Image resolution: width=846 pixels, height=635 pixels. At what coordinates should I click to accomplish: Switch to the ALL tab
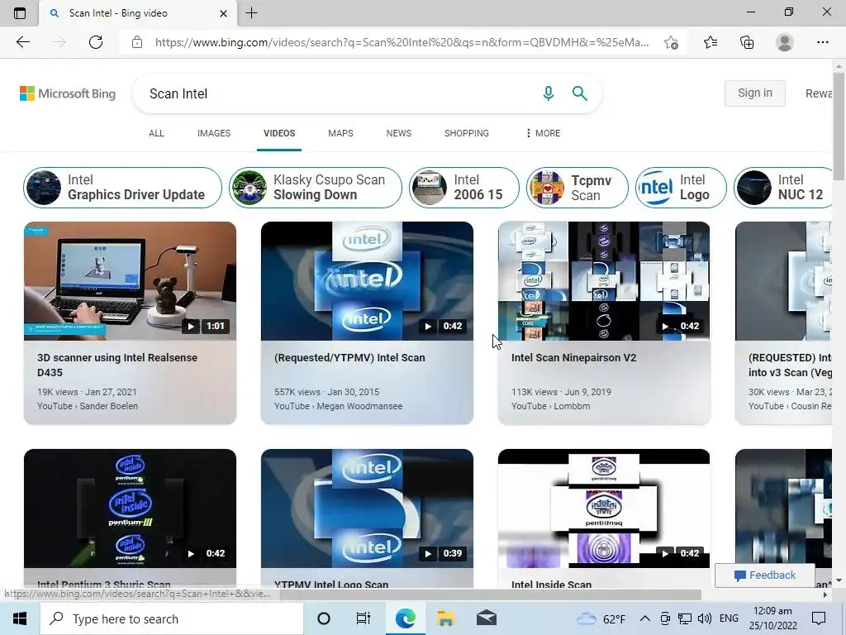pyautogui.click(x=156, y=133)
